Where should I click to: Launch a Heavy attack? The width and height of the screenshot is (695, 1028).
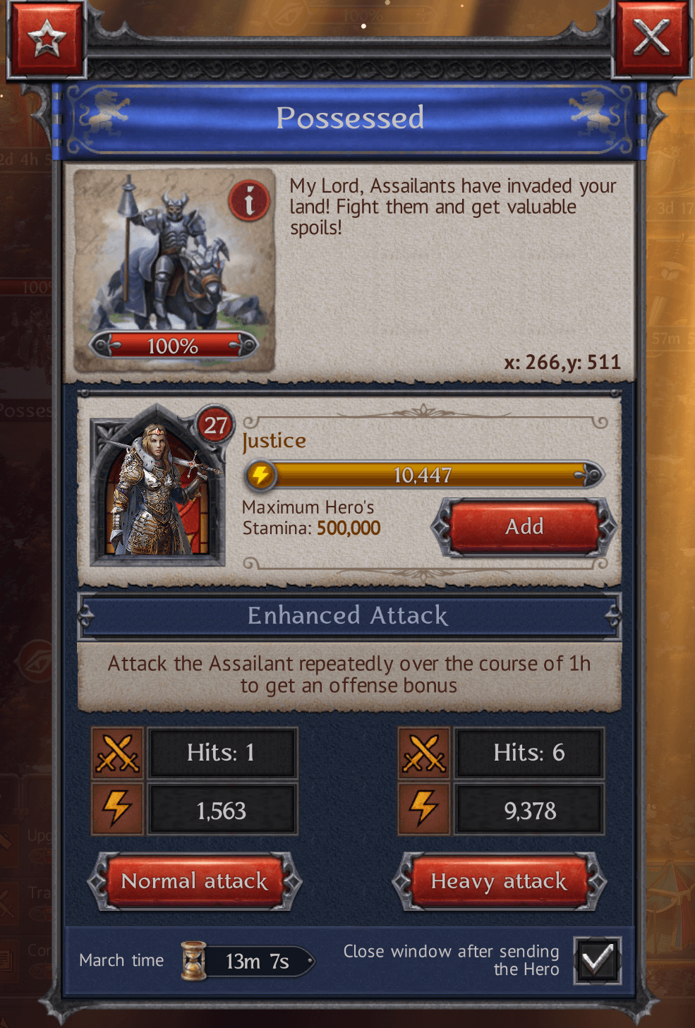click(x=500, y=881)
